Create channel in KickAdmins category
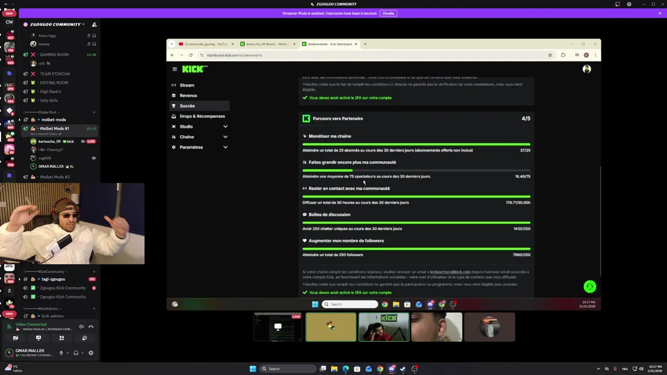The image size is (667, 375). tap(94, 308)
